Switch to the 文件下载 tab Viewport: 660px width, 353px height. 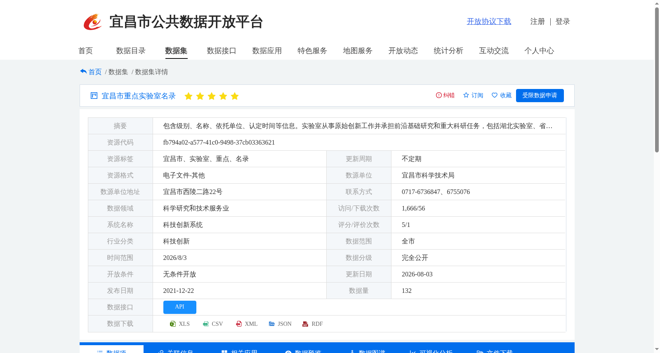click(495, 350)
